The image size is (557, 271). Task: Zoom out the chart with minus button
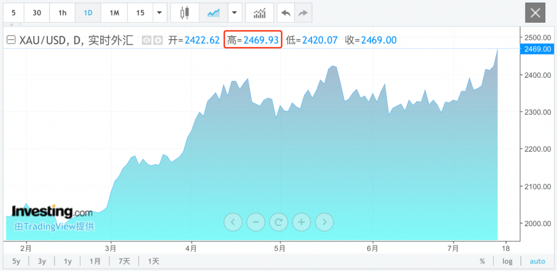(x=256, y=222)
